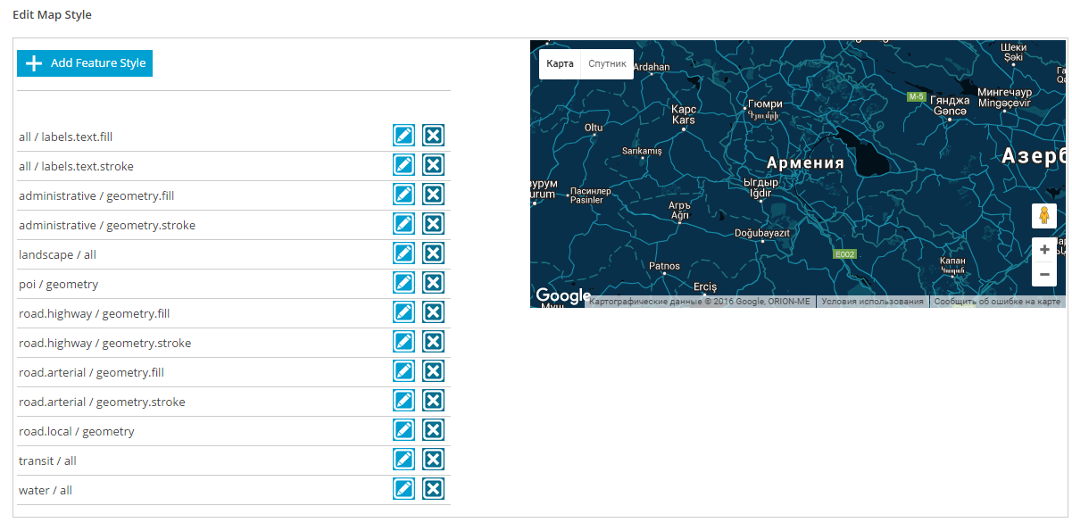Image resolution: width=1072 pixels, height=531 pixels.
Task: Delete the road.highway / geometry.stroke style
Action: point(433,342)
